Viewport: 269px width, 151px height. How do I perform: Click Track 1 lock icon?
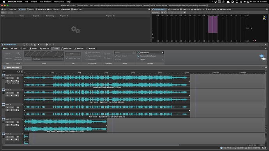coord(4,78)
